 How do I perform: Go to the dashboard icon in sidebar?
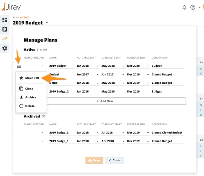click(5, 20)
